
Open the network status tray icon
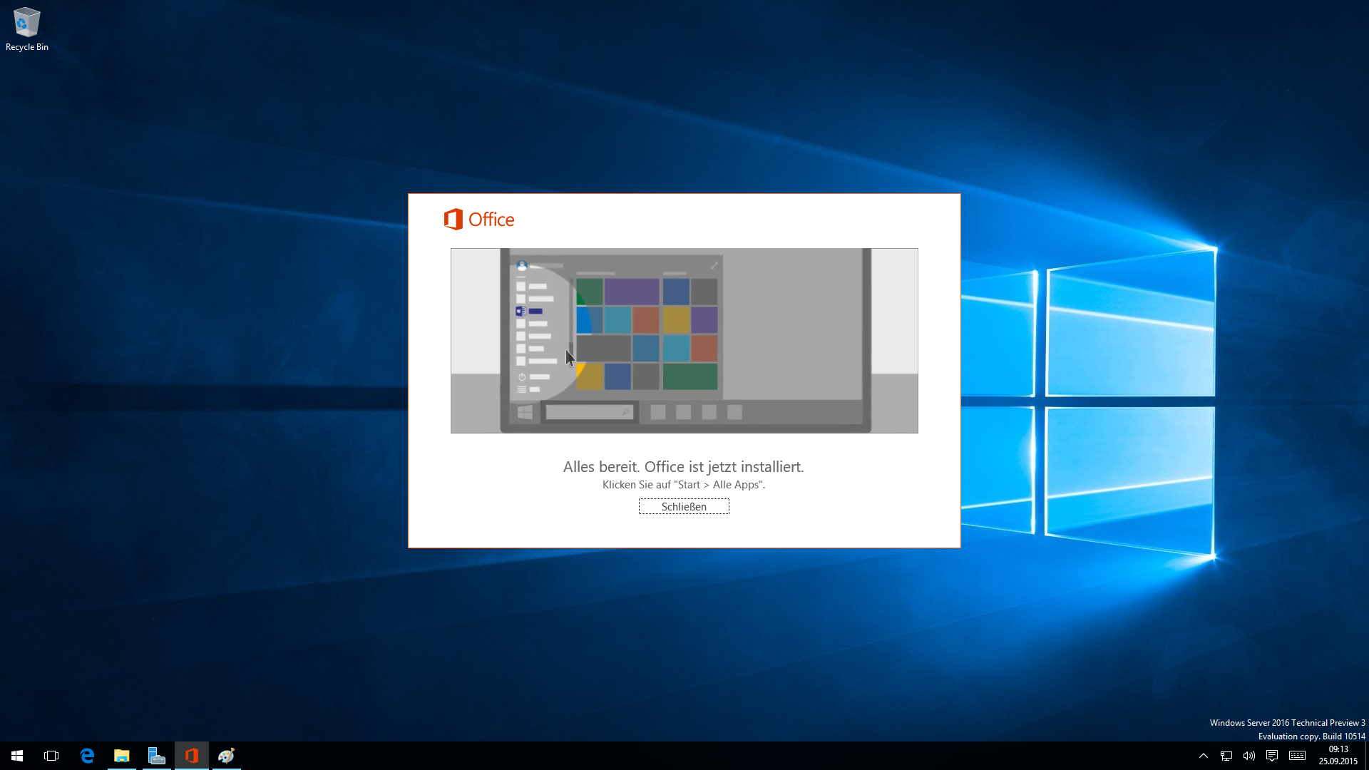tap(1226, 756)
